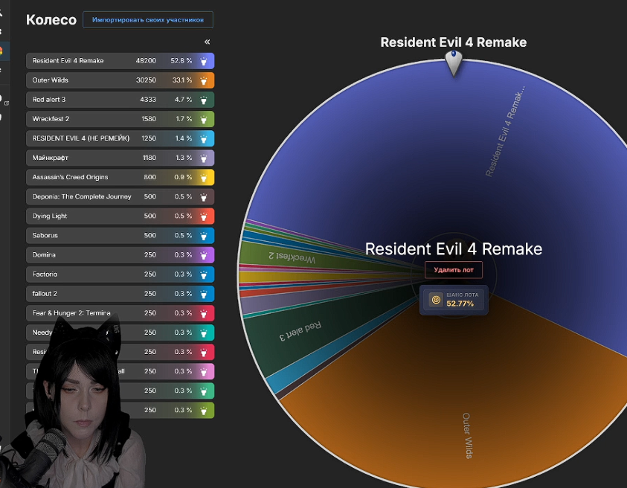627x488 pixels.
Task: Click the RESIDENT EVIL 4 (НЕ РЕМЕЙК) name
Action: (81, 138)
